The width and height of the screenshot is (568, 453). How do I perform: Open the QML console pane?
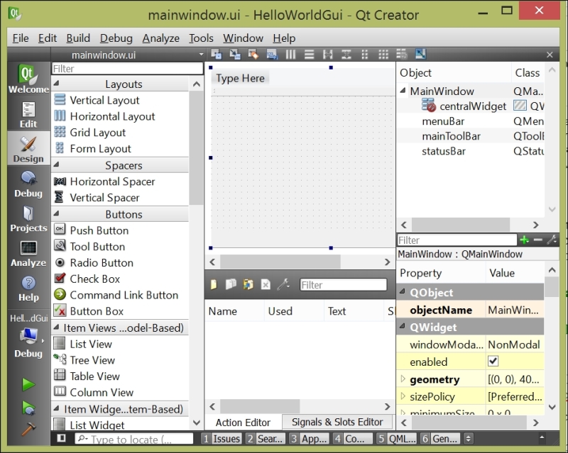(396, 439)
